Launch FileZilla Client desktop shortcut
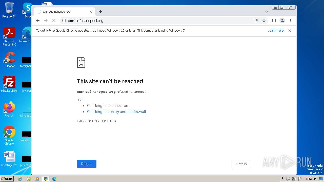 tap(9, 84)
